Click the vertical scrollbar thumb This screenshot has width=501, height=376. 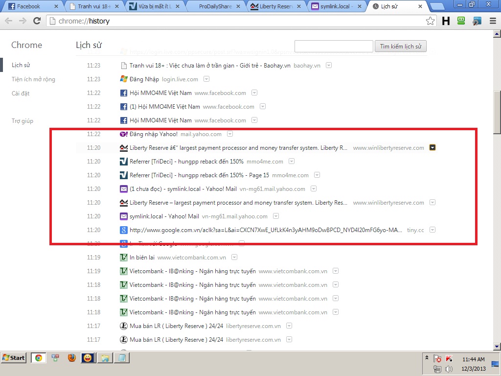[x=497, y=112]
